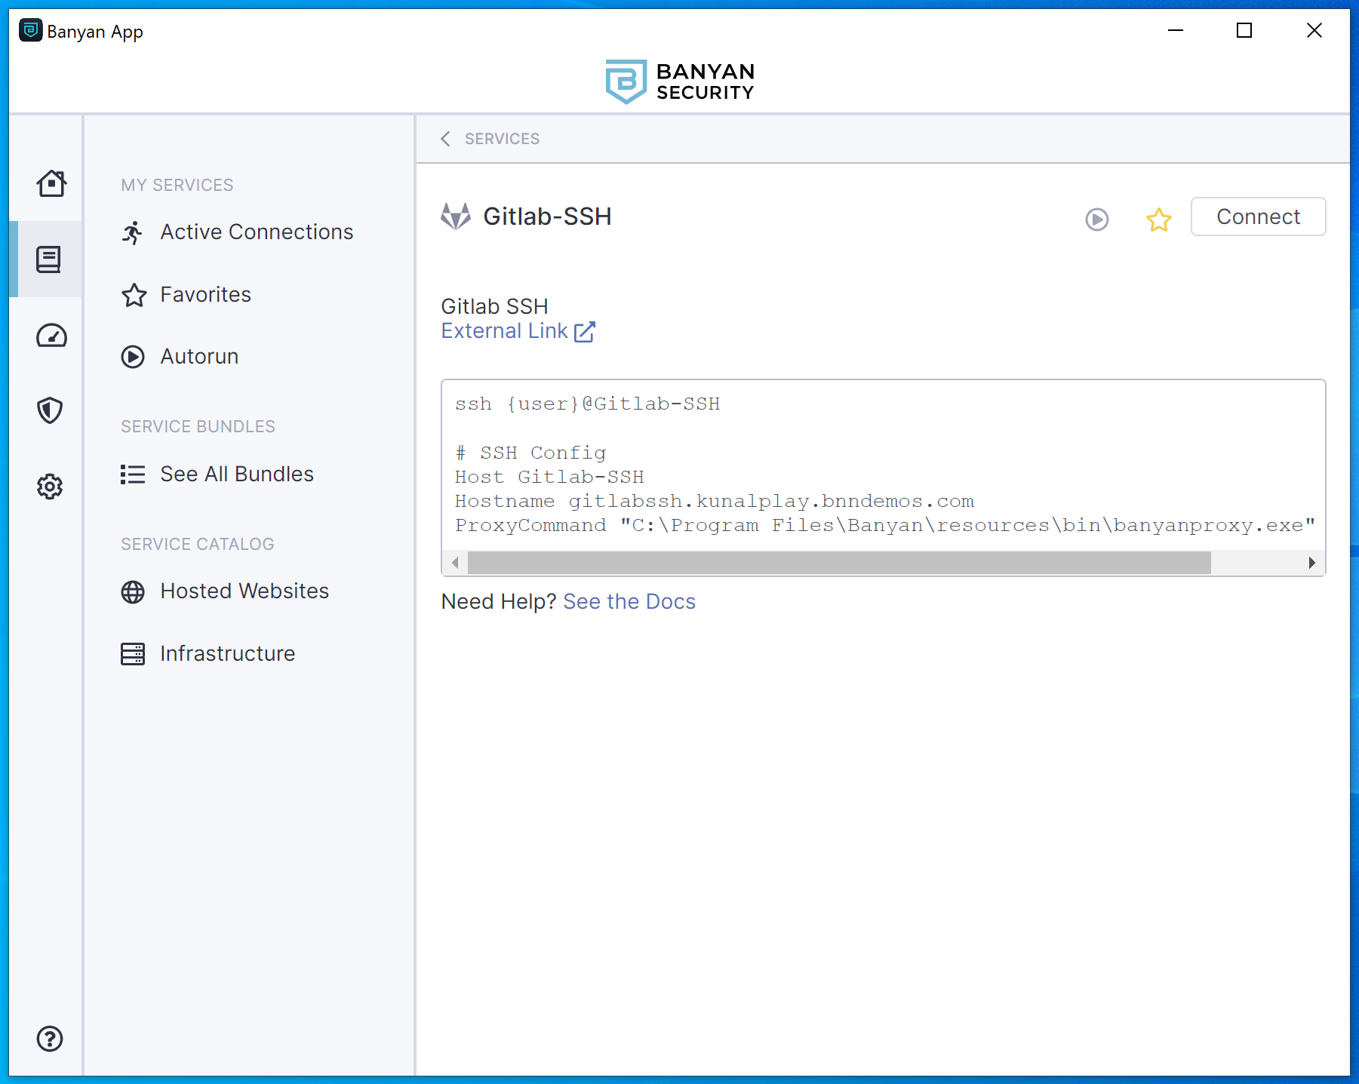Toggle autorun play icon for Gitlab-SSH
Viewport: 1359px width, 1084px height.
coord(1097,220)
